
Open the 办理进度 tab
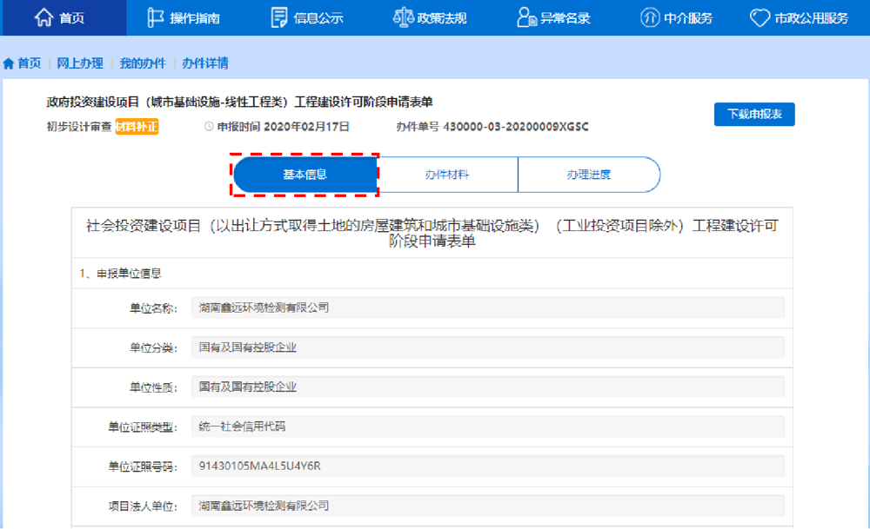click(x=589, y=174)
